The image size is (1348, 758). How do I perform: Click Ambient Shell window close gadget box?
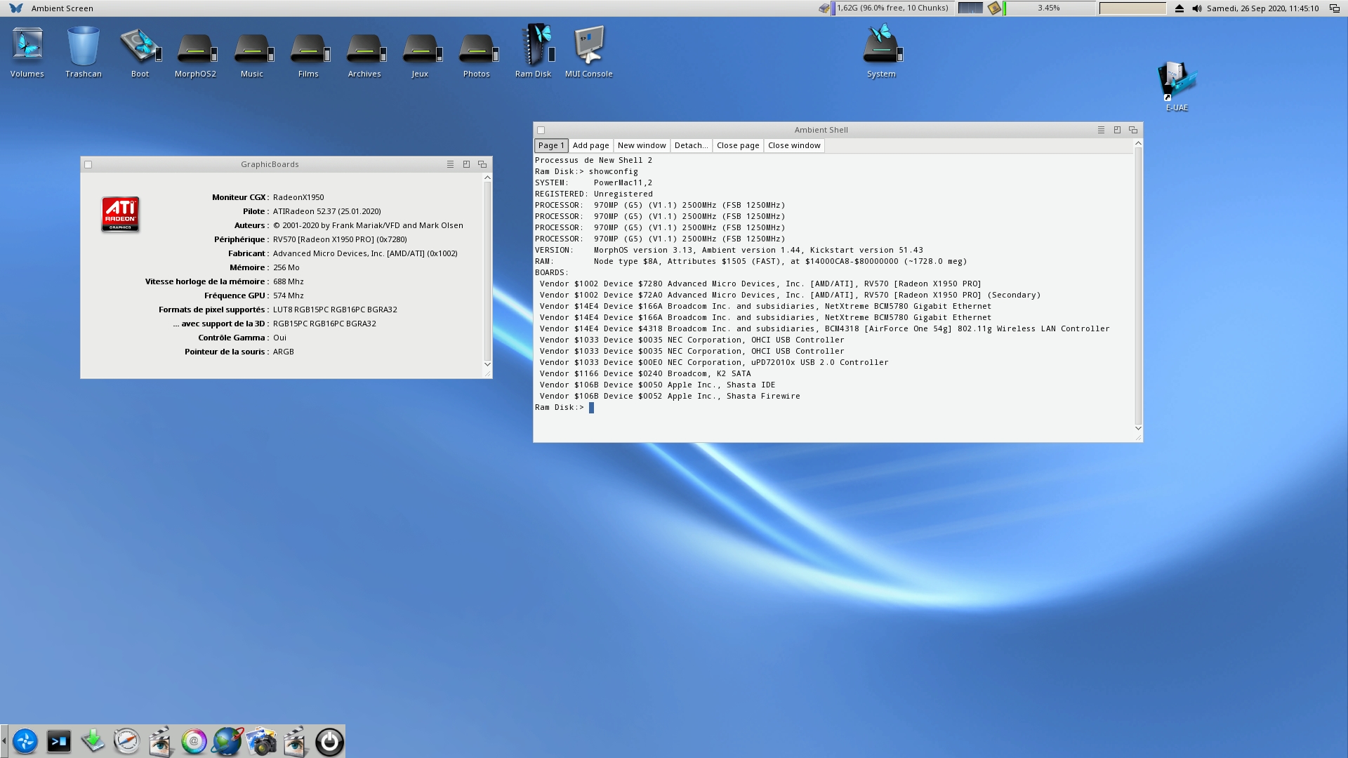pyautogui.click(x=541, y=131)
